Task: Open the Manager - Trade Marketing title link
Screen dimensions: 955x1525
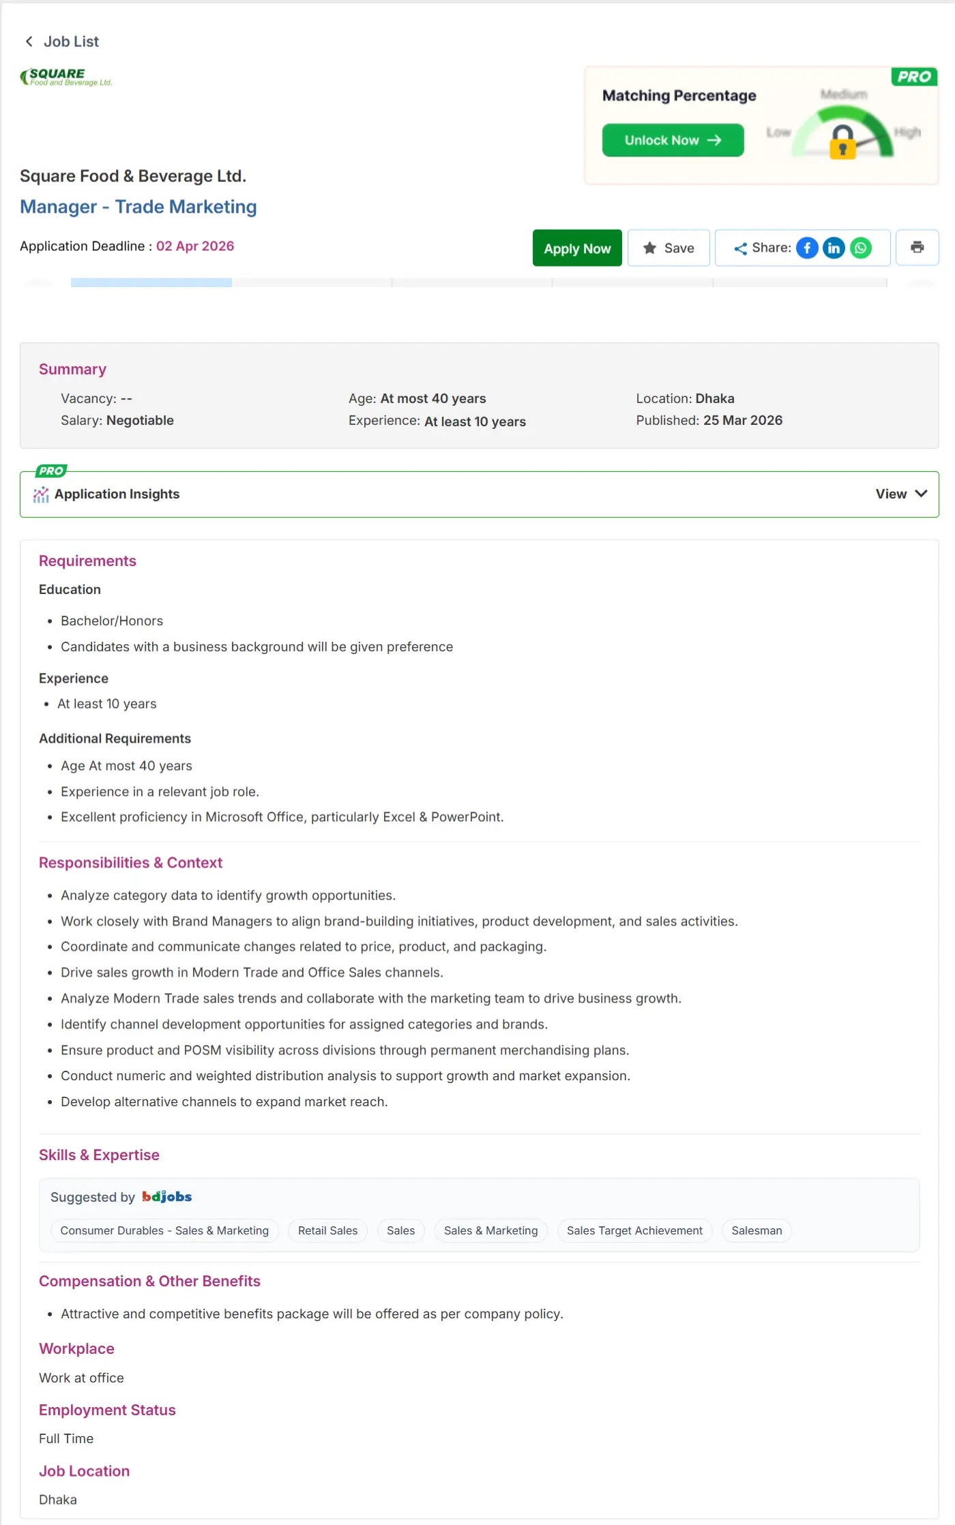Action: tap(138, 207)
